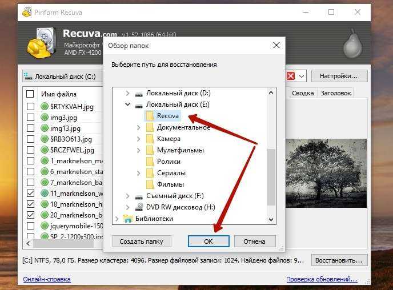Toggle the select-all checkbox by Имя файла
The height and width of the screenshot is (290, 393).
point(30,94)
